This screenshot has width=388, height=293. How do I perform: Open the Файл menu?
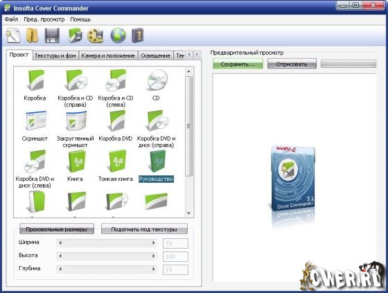point(11,19)
